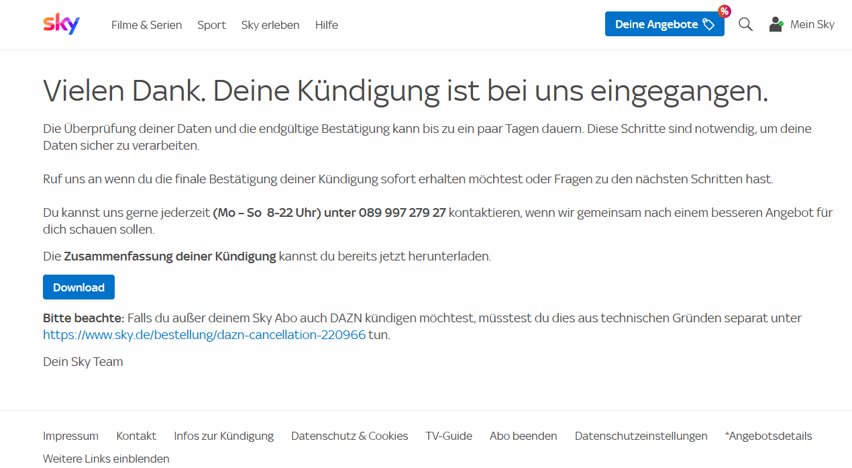Go to Hilfe in navigation
This screenshot has width=852, height=468.
(x=327, y=25)
